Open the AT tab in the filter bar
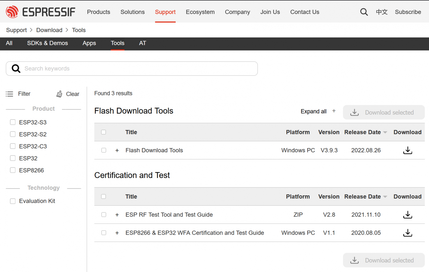The image size is (429, 272). pyautogui.click(x=142, y=43)
